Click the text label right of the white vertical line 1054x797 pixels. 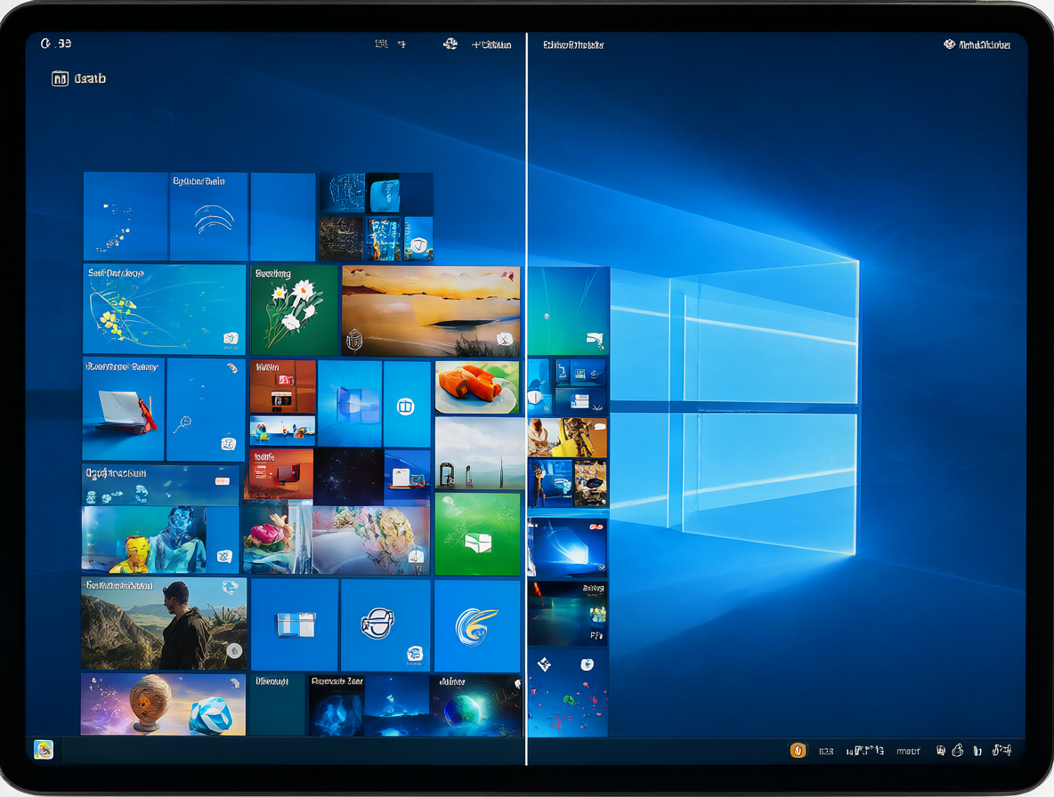pos(573,45)
